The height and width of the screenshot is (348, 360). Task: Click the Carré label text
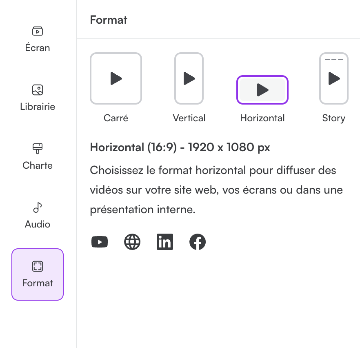click(116, 118)
